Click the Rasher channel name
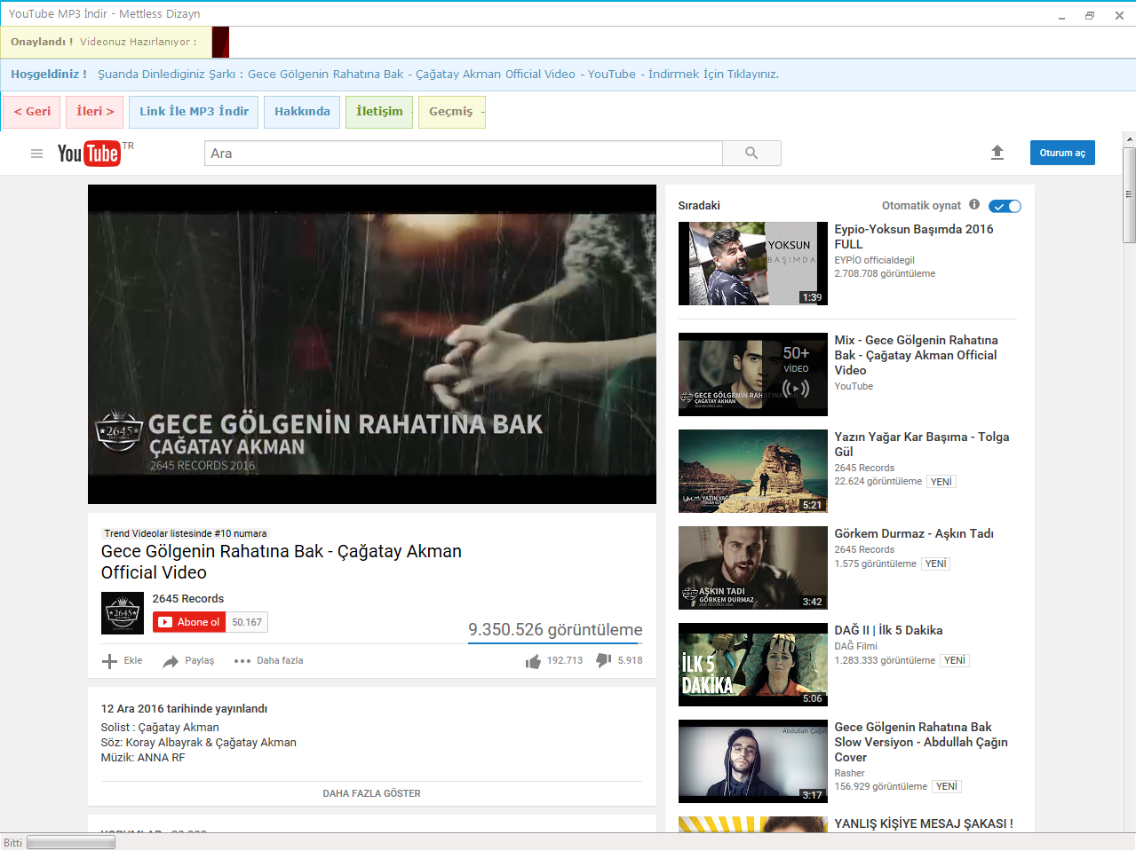This screenshot has height=851, width=1136. click(x=849, y=773)
